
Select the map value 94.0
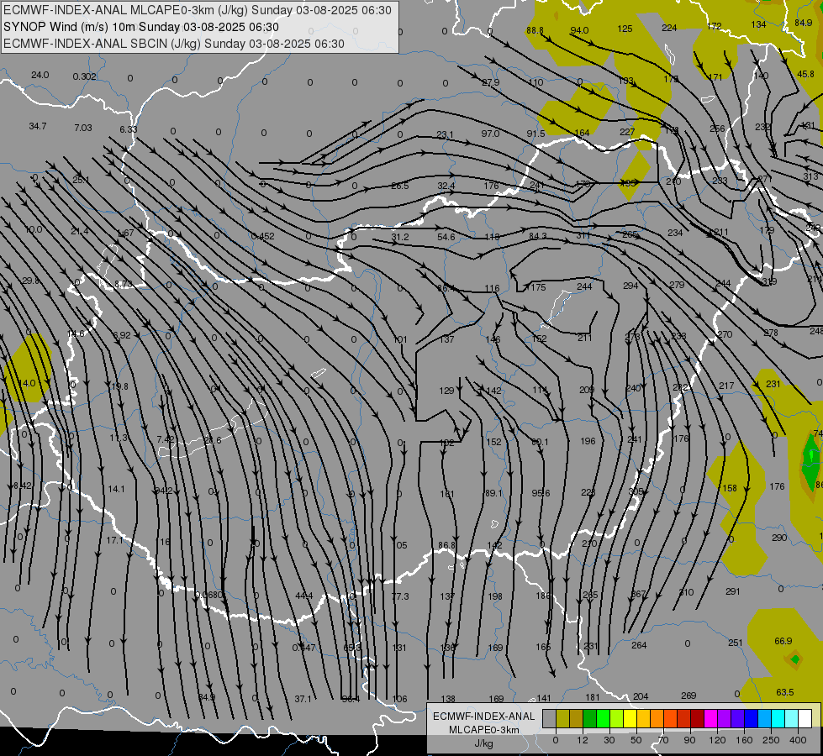coord(579,30)
